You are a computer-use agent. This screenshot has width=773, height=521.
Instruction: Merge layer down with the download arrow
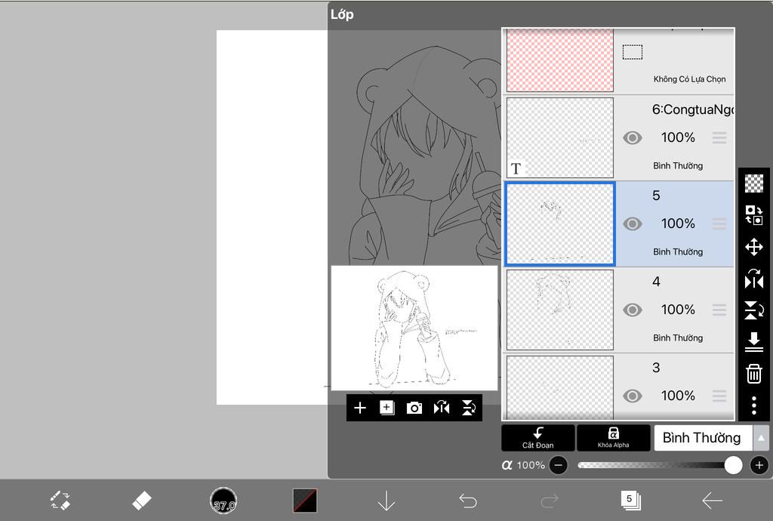click(754, 341)
